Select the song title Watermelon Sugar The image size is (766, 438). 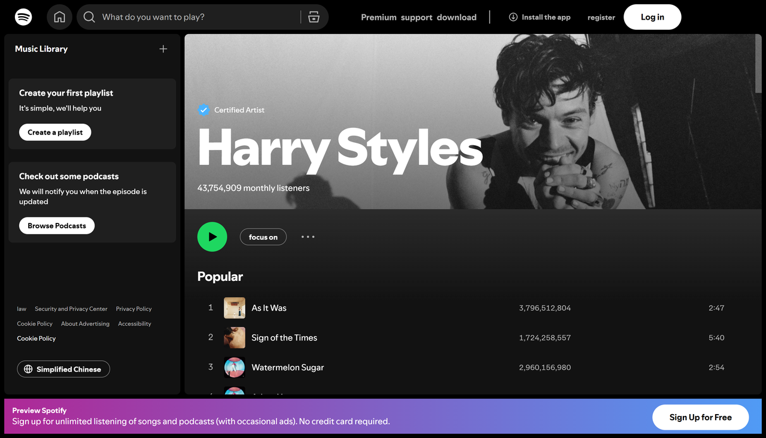click(288, 367)
